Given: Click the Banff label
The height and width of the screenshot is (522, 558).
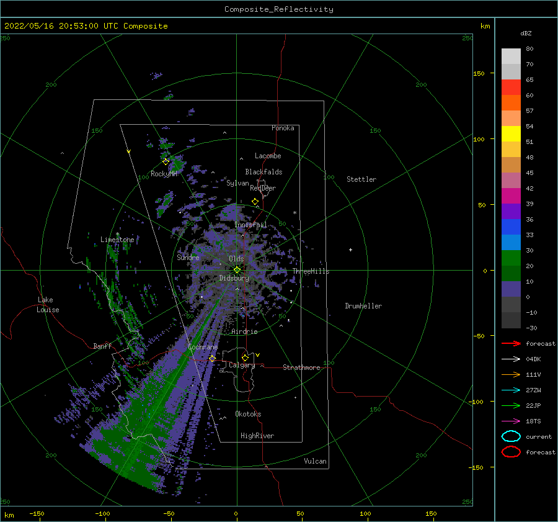Looking at the screenshot, I should pos(102,346).
